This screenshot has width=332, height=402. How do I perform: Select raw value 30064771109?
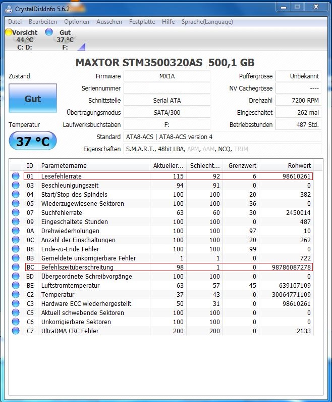(291, 295)
